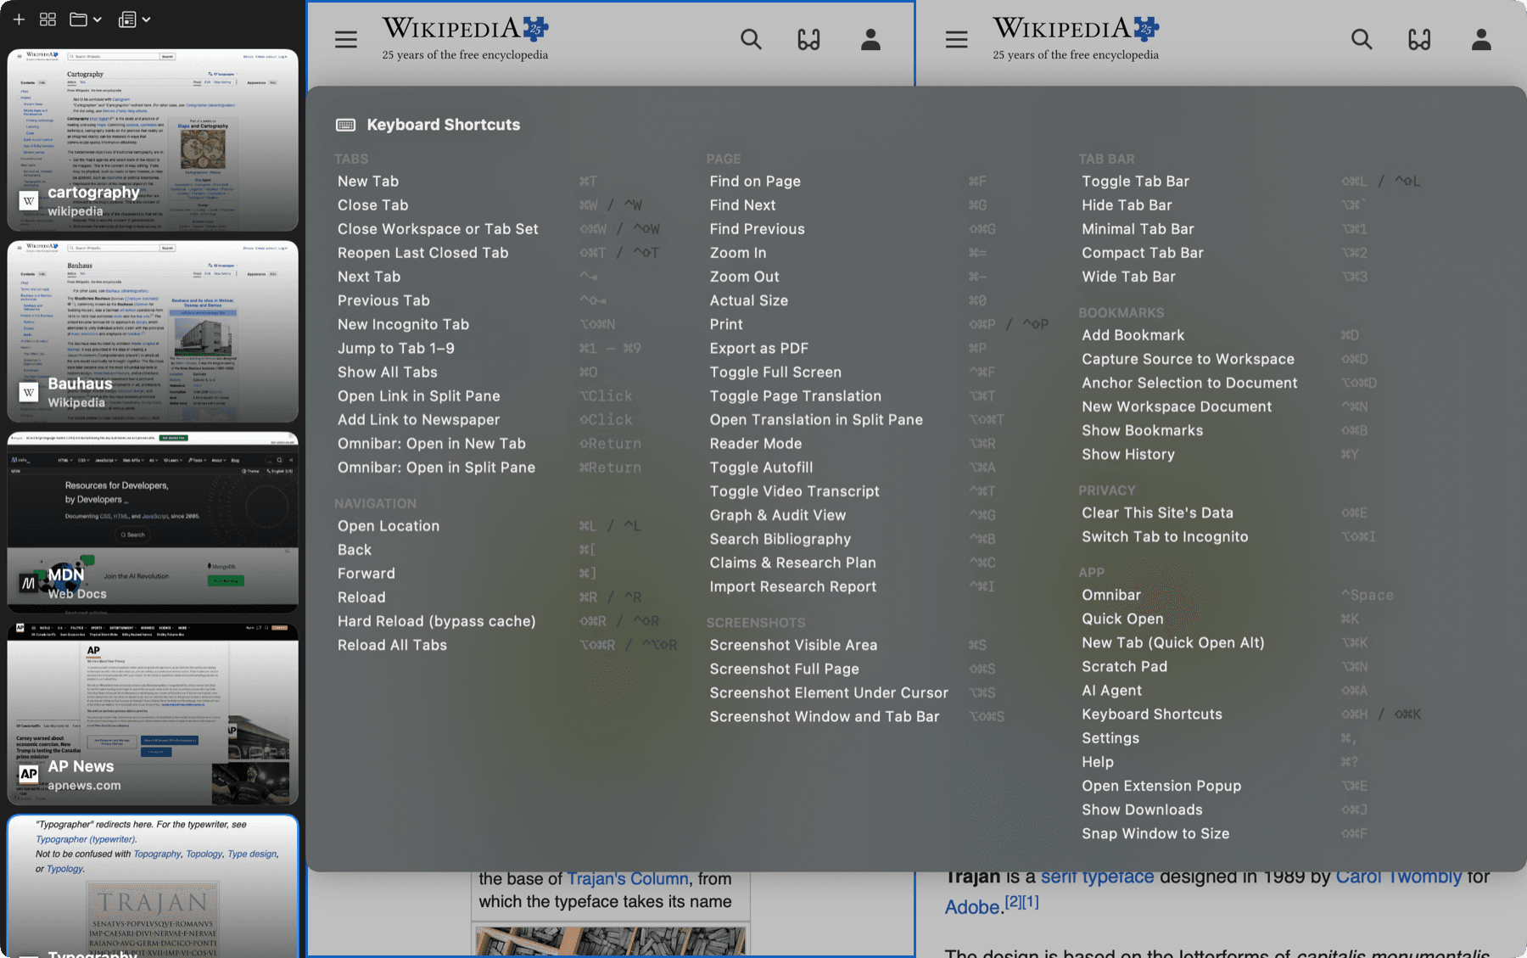Click user account icon in right pane
This screenshot has width=1527, height=958.
click(1481, 39)
